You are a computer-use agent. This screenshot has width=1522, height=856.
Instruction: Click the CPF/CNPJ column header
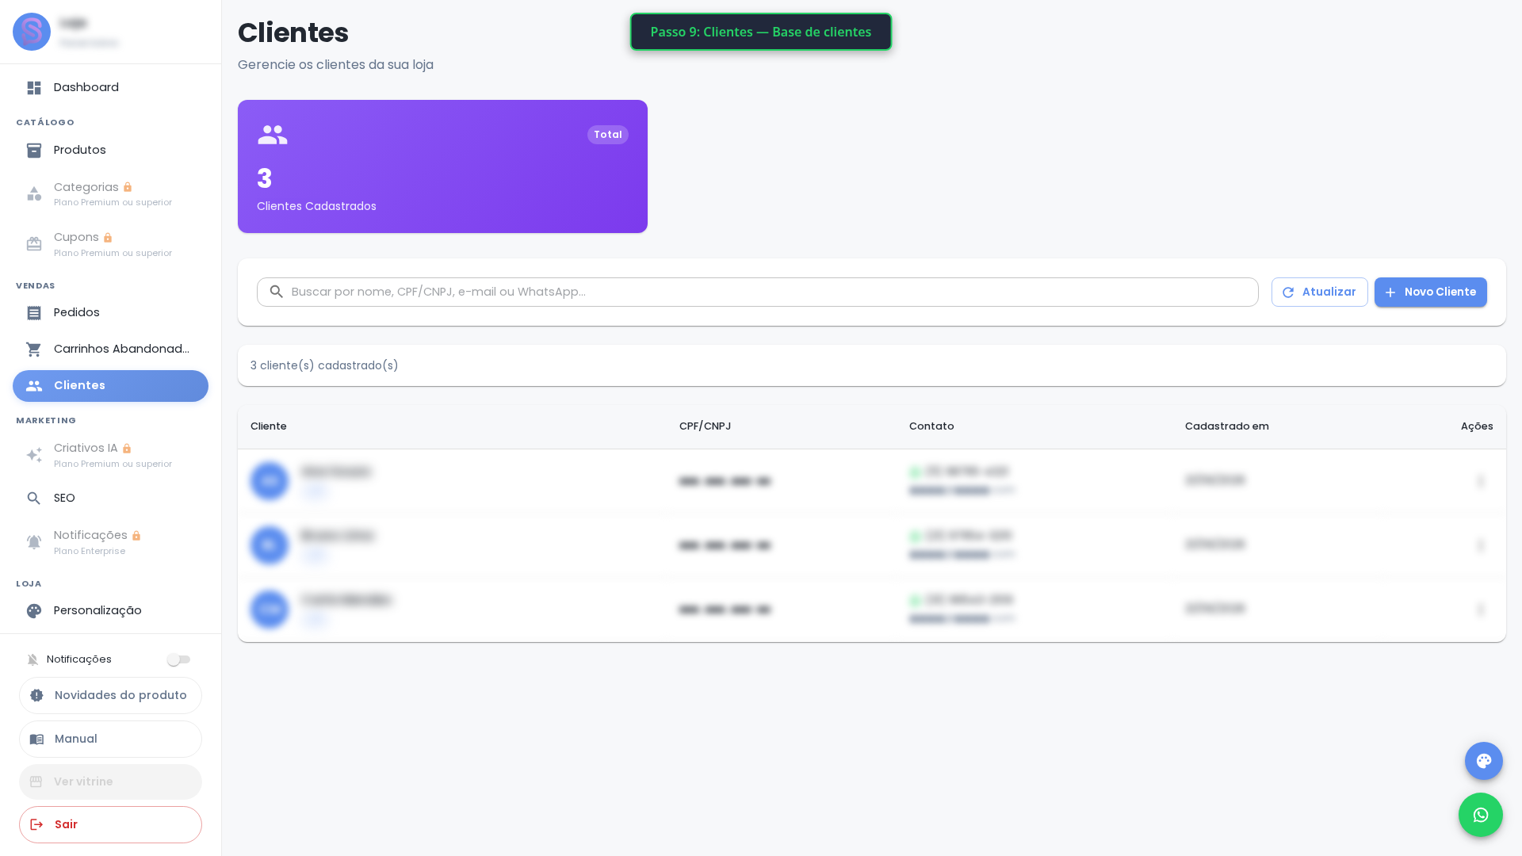705,426
